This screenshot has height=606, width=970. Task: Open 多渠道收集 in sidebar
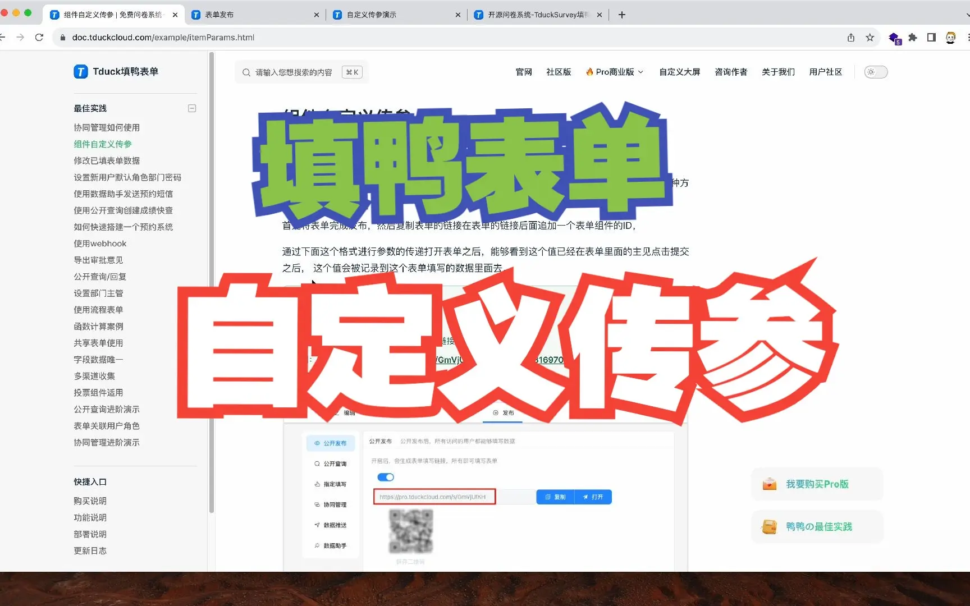tap(94, 376)
